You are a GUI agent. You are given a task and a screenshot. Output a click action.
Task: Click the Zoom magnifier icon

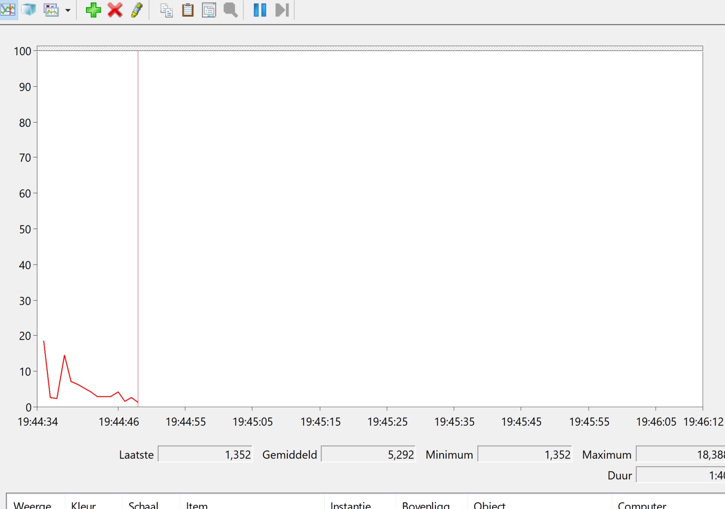coord(230,10)
